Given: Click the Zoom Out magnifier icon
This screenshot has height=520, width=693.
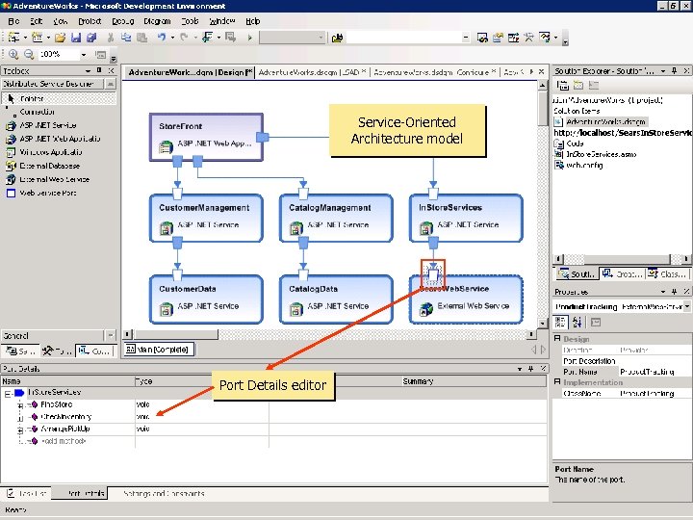Looking at the screenshot, I should pos(27,55).
